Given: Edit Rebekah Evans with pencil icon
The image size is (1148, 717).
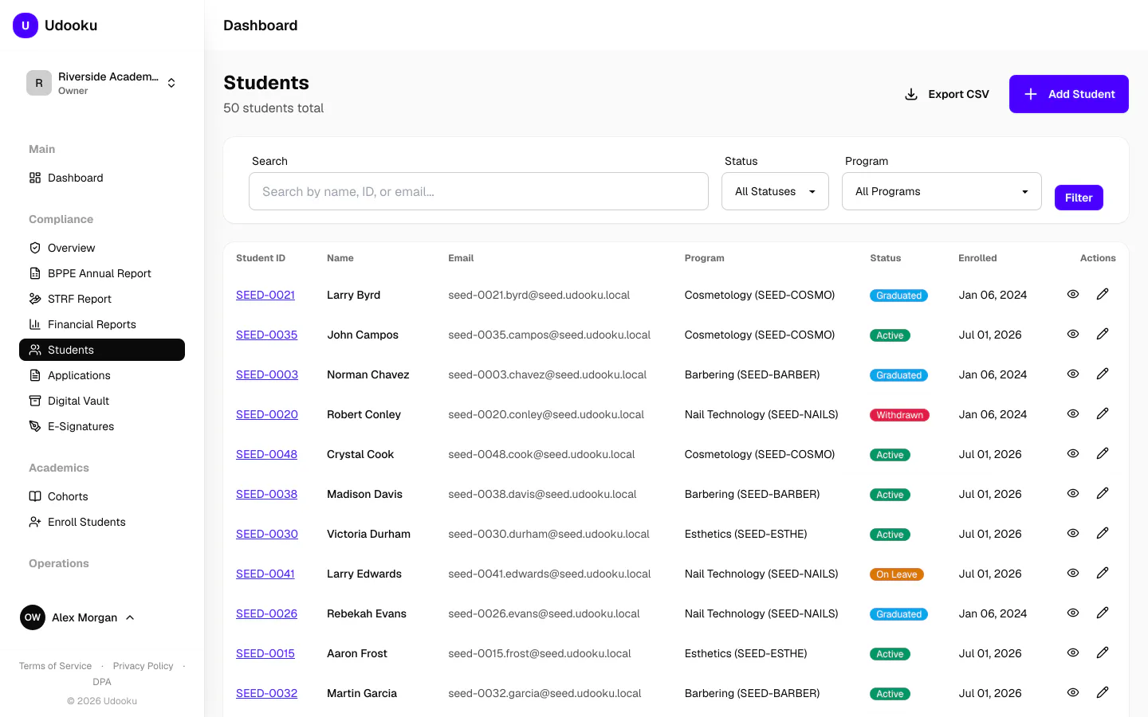Looking at the screenshot, I should pos(1103,613).
